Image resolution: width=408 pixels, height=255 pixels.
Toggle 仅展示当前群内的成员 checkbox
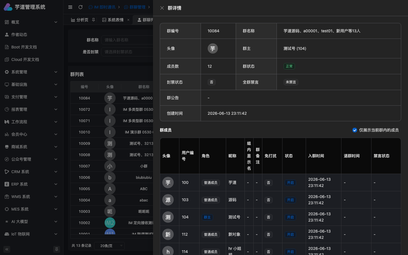[x=355, y=130]
